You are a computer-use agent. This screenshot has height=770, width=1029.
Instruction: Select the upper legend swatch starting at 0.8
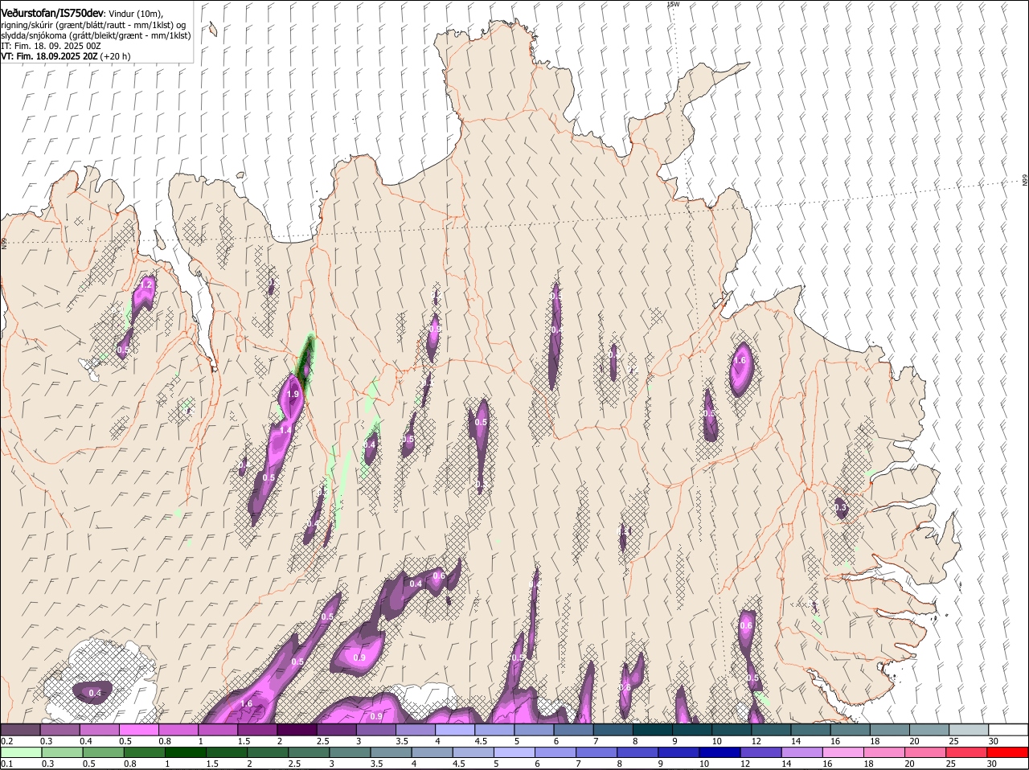(x=178, y=730)
